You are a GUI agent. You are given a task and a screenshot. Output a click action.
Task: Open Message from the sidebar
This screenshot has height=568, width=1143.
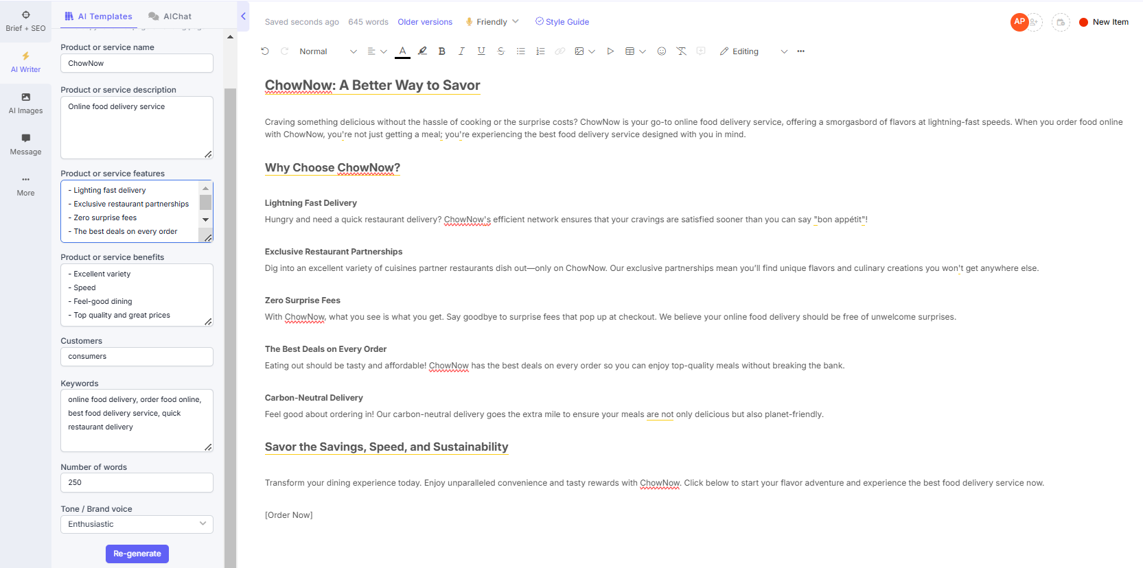click(25, 145)
